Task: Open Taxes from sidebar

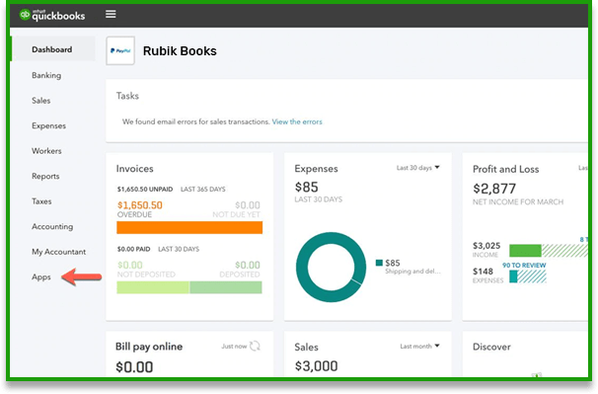Action: pyautogui.click(x=41, y=201)
